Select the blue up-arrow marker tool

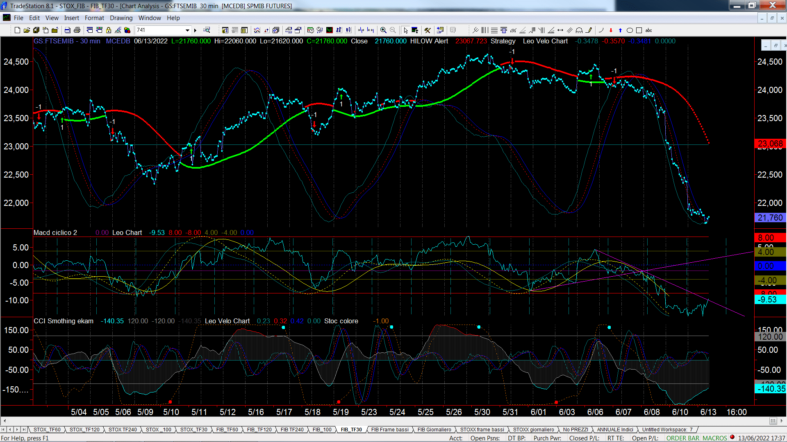[x=620, y=30]
